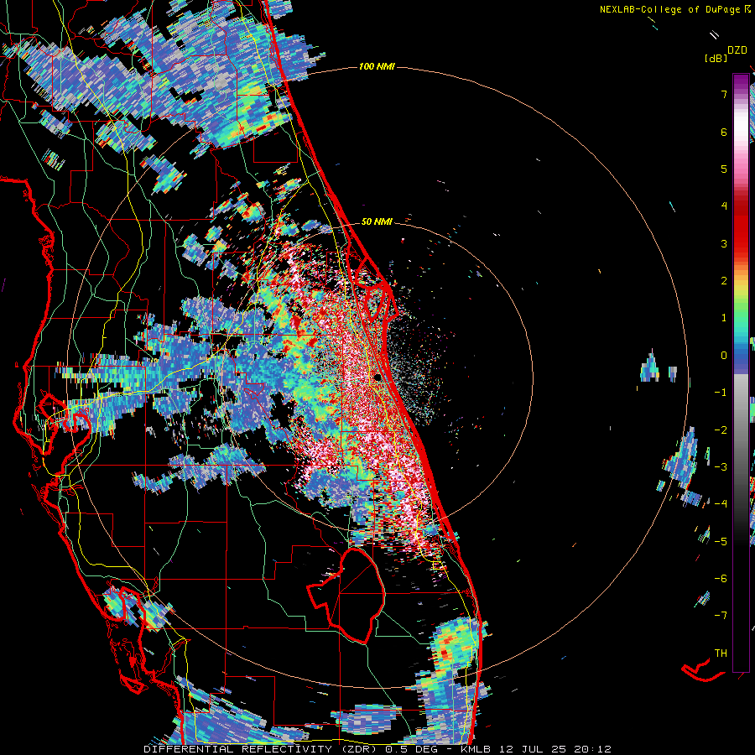The height and width of the screenshot is (755, 755).
Task: Click the black radar site dot at center
Action: pos(377,377)
